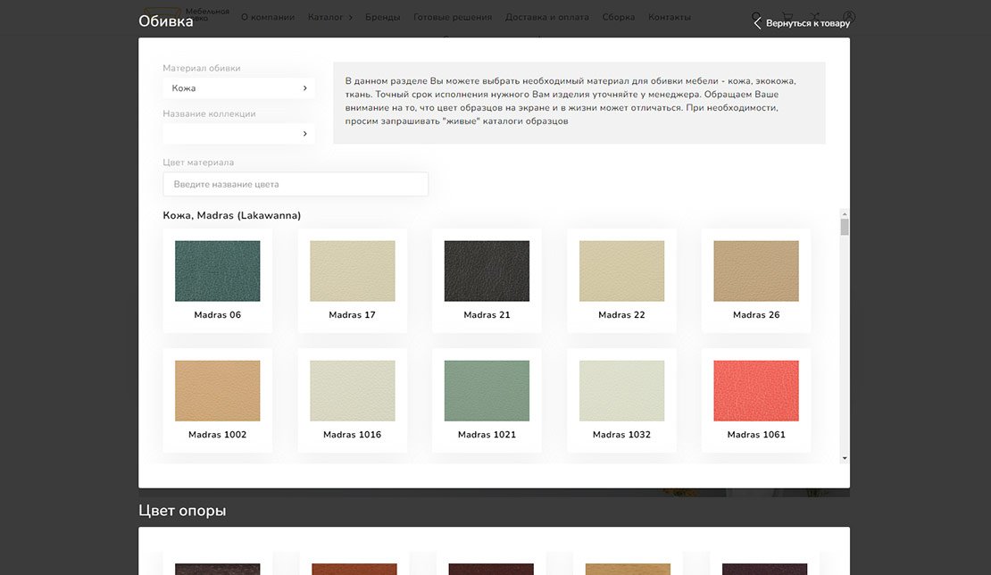
Task: Pick the Madras 1002 light brown swatch
Action: tap(218, 391)
